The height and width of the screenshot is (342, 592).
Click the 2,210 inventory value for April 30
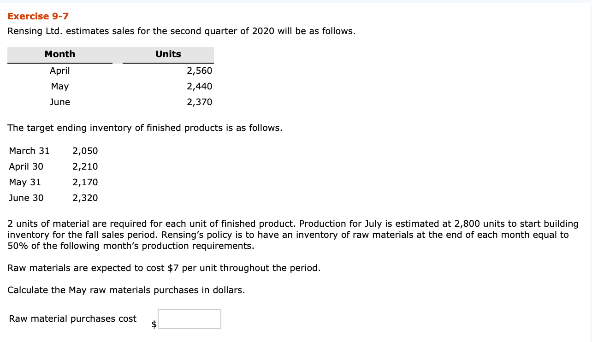(85, 166)
